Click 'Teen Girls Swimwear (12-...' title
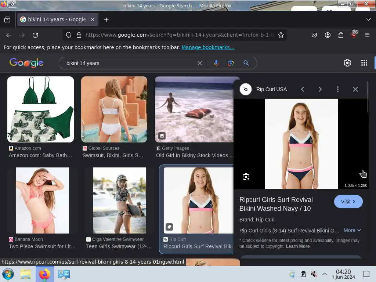The image size is (376, 282). [119, 246]
